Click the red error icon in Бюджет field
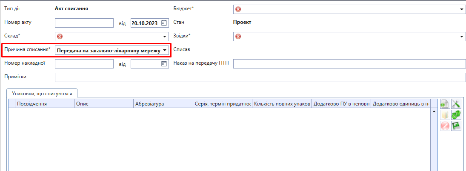The width and height of the screenshot is (466, 171). [x=238, y=9]
